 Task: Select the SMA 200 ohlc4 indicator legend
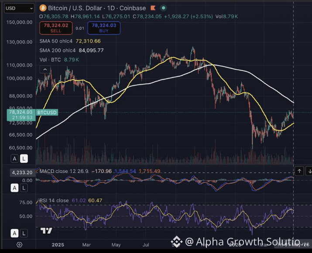[57, 51]
